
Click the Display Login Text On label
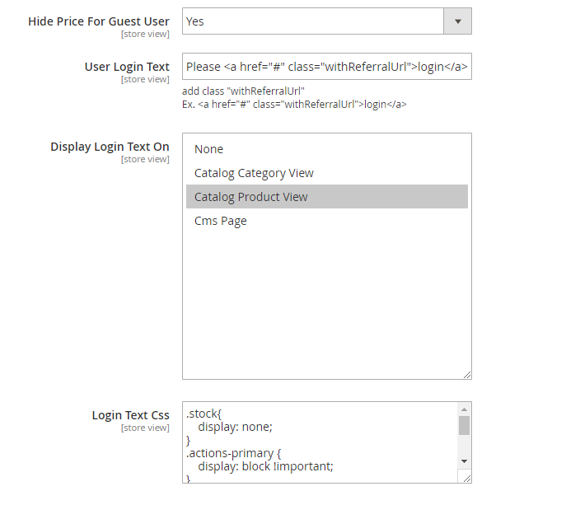[110, 147]
